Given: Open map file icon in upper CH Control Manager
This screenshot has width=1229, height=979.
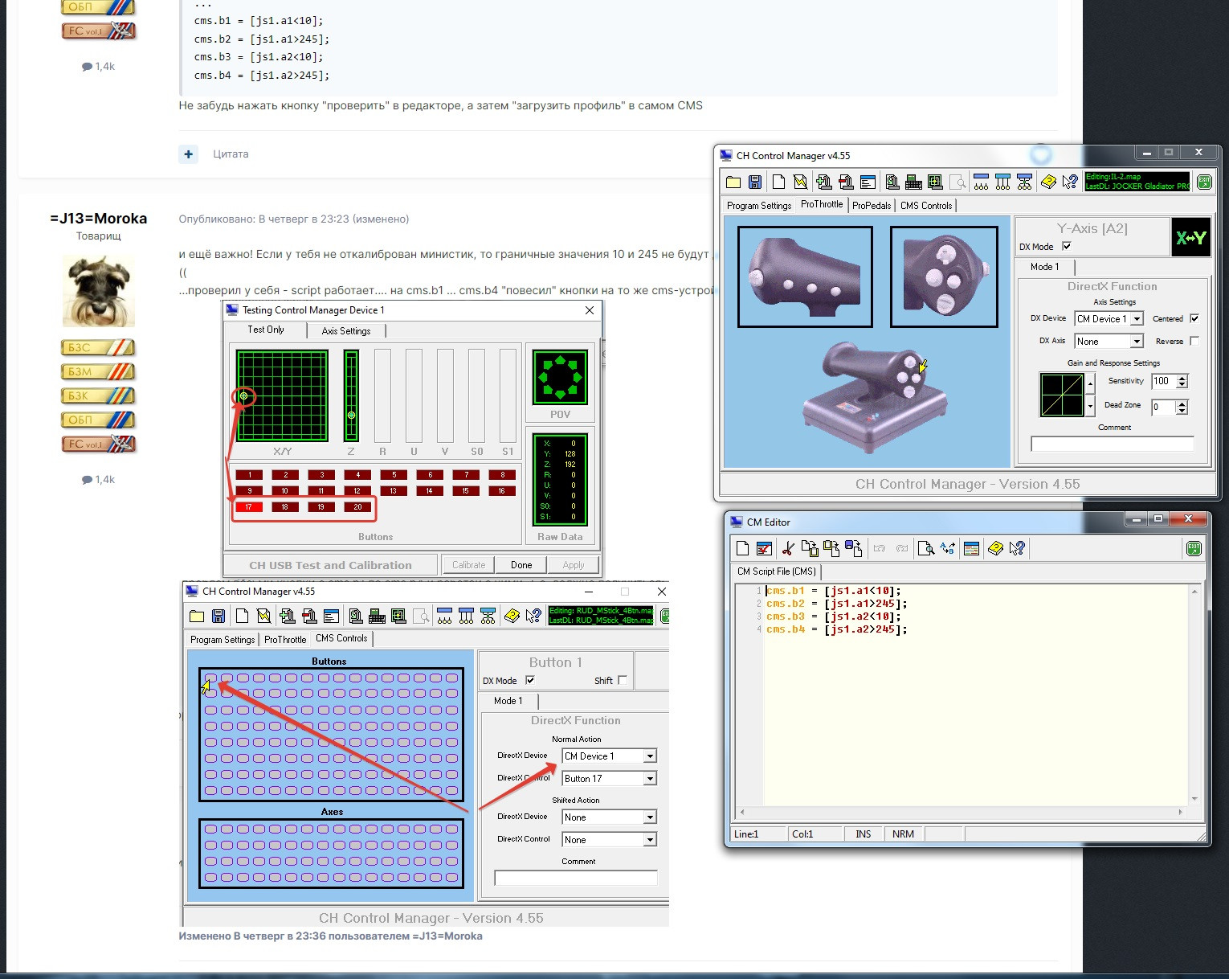Looking at the screenshot, I should click(x=733, y=182).
